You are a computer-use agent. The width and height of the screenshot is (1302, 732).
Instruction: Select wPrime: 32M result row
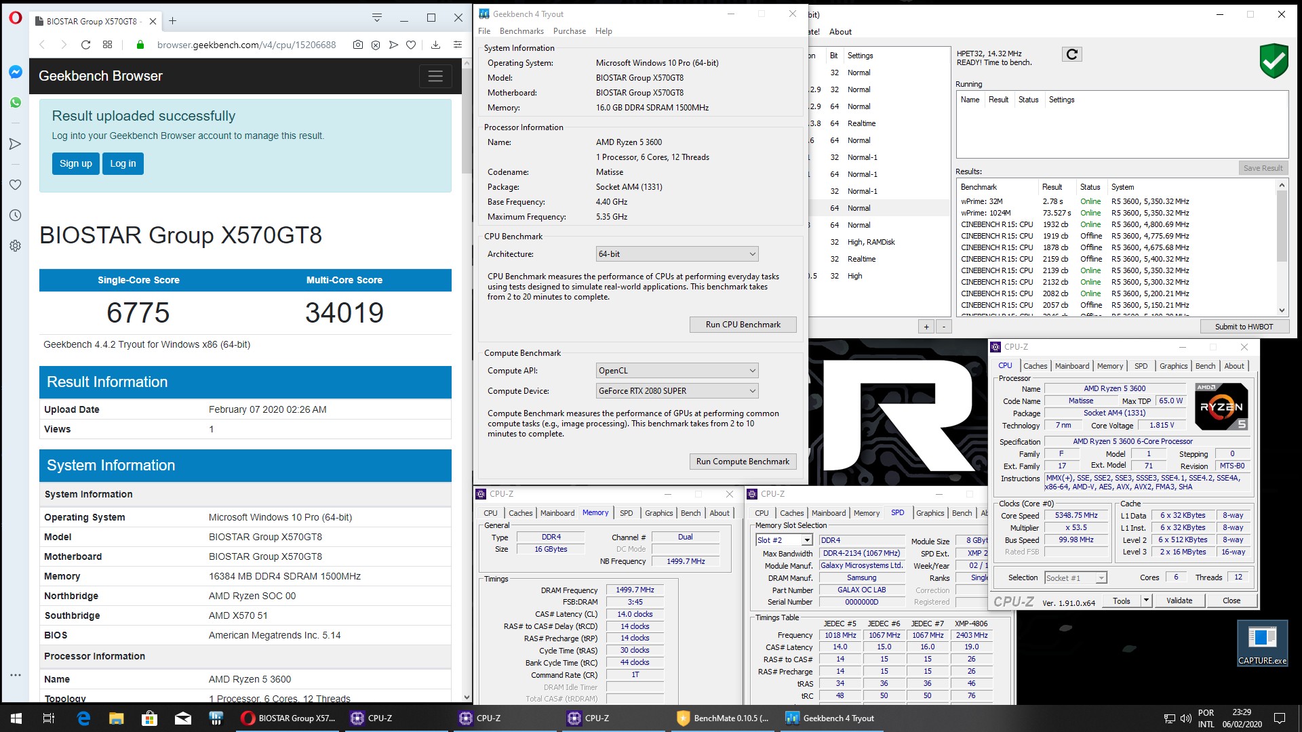click(1116, 201)
